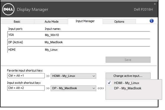
Task: Click the Save button
Action: (128, 60)
